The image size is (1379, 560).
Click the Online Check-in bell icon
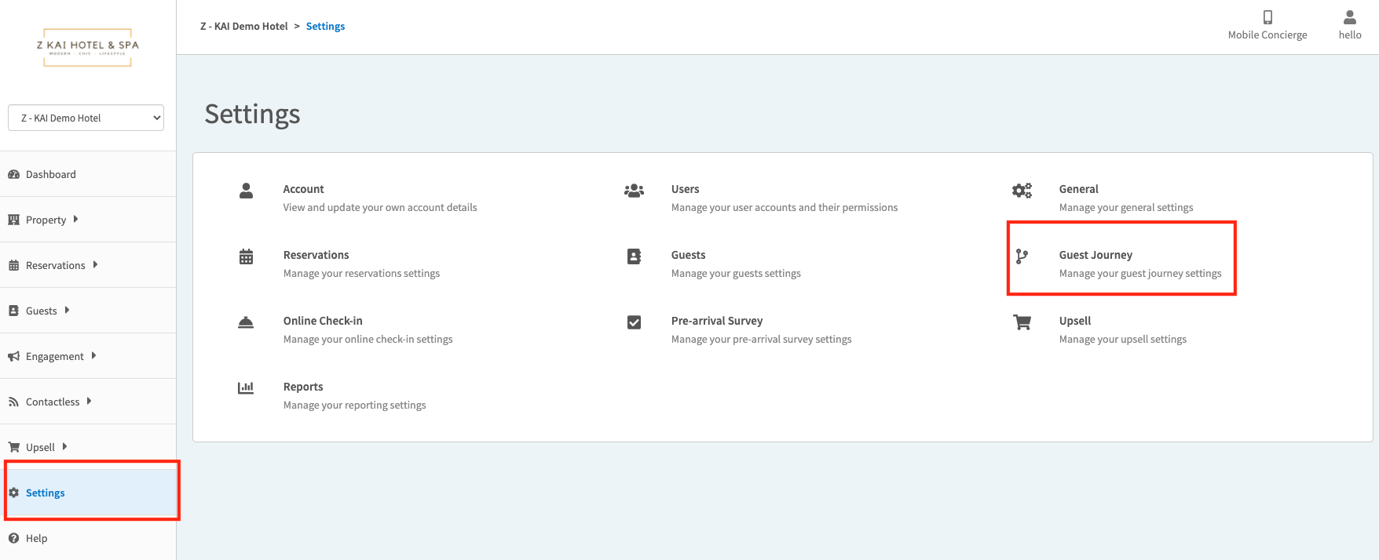(x=246, y=322)
